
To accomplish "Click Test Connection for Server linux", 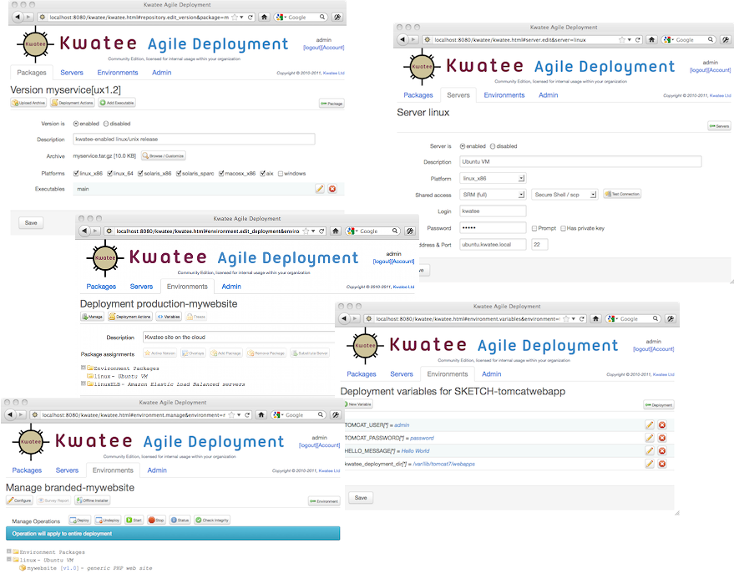I will 622,194.
